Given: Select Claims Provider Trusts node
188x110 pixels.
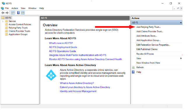Looking at the screenshot, I should coord(20,31).
